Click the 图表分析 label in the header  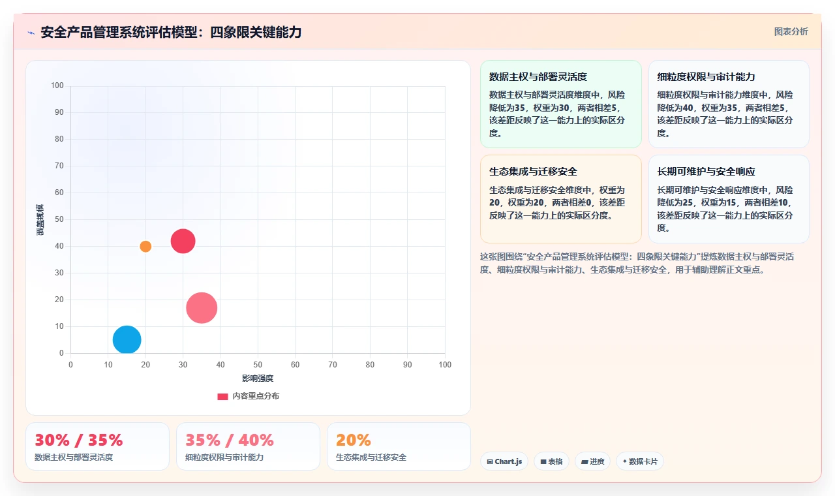click(791, 31)
